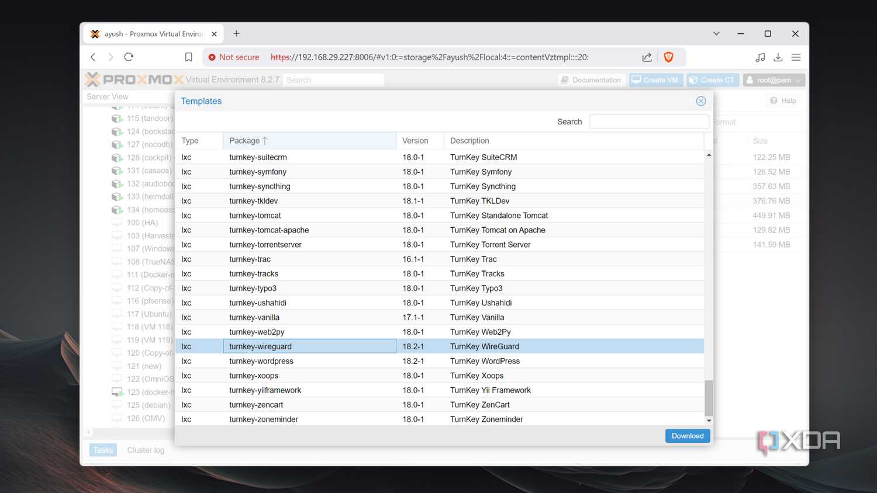
Task: Click version 16.1-1 of turnkey-trac
Action: (413, 259)
